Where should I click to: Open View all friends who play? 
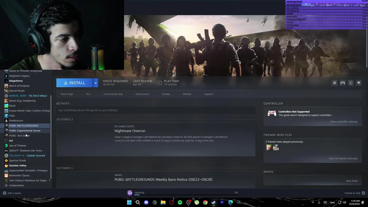tap(343, 158)
